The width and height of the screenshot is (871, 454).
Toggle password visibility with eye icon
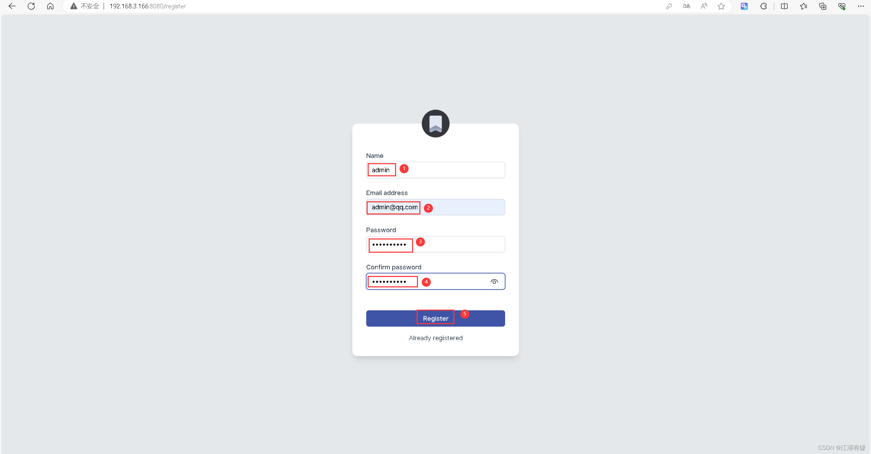pyautogui.click(x=494, y=282)
